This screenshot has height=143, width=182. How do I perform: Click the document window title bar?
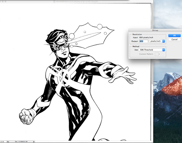point(76,1)
